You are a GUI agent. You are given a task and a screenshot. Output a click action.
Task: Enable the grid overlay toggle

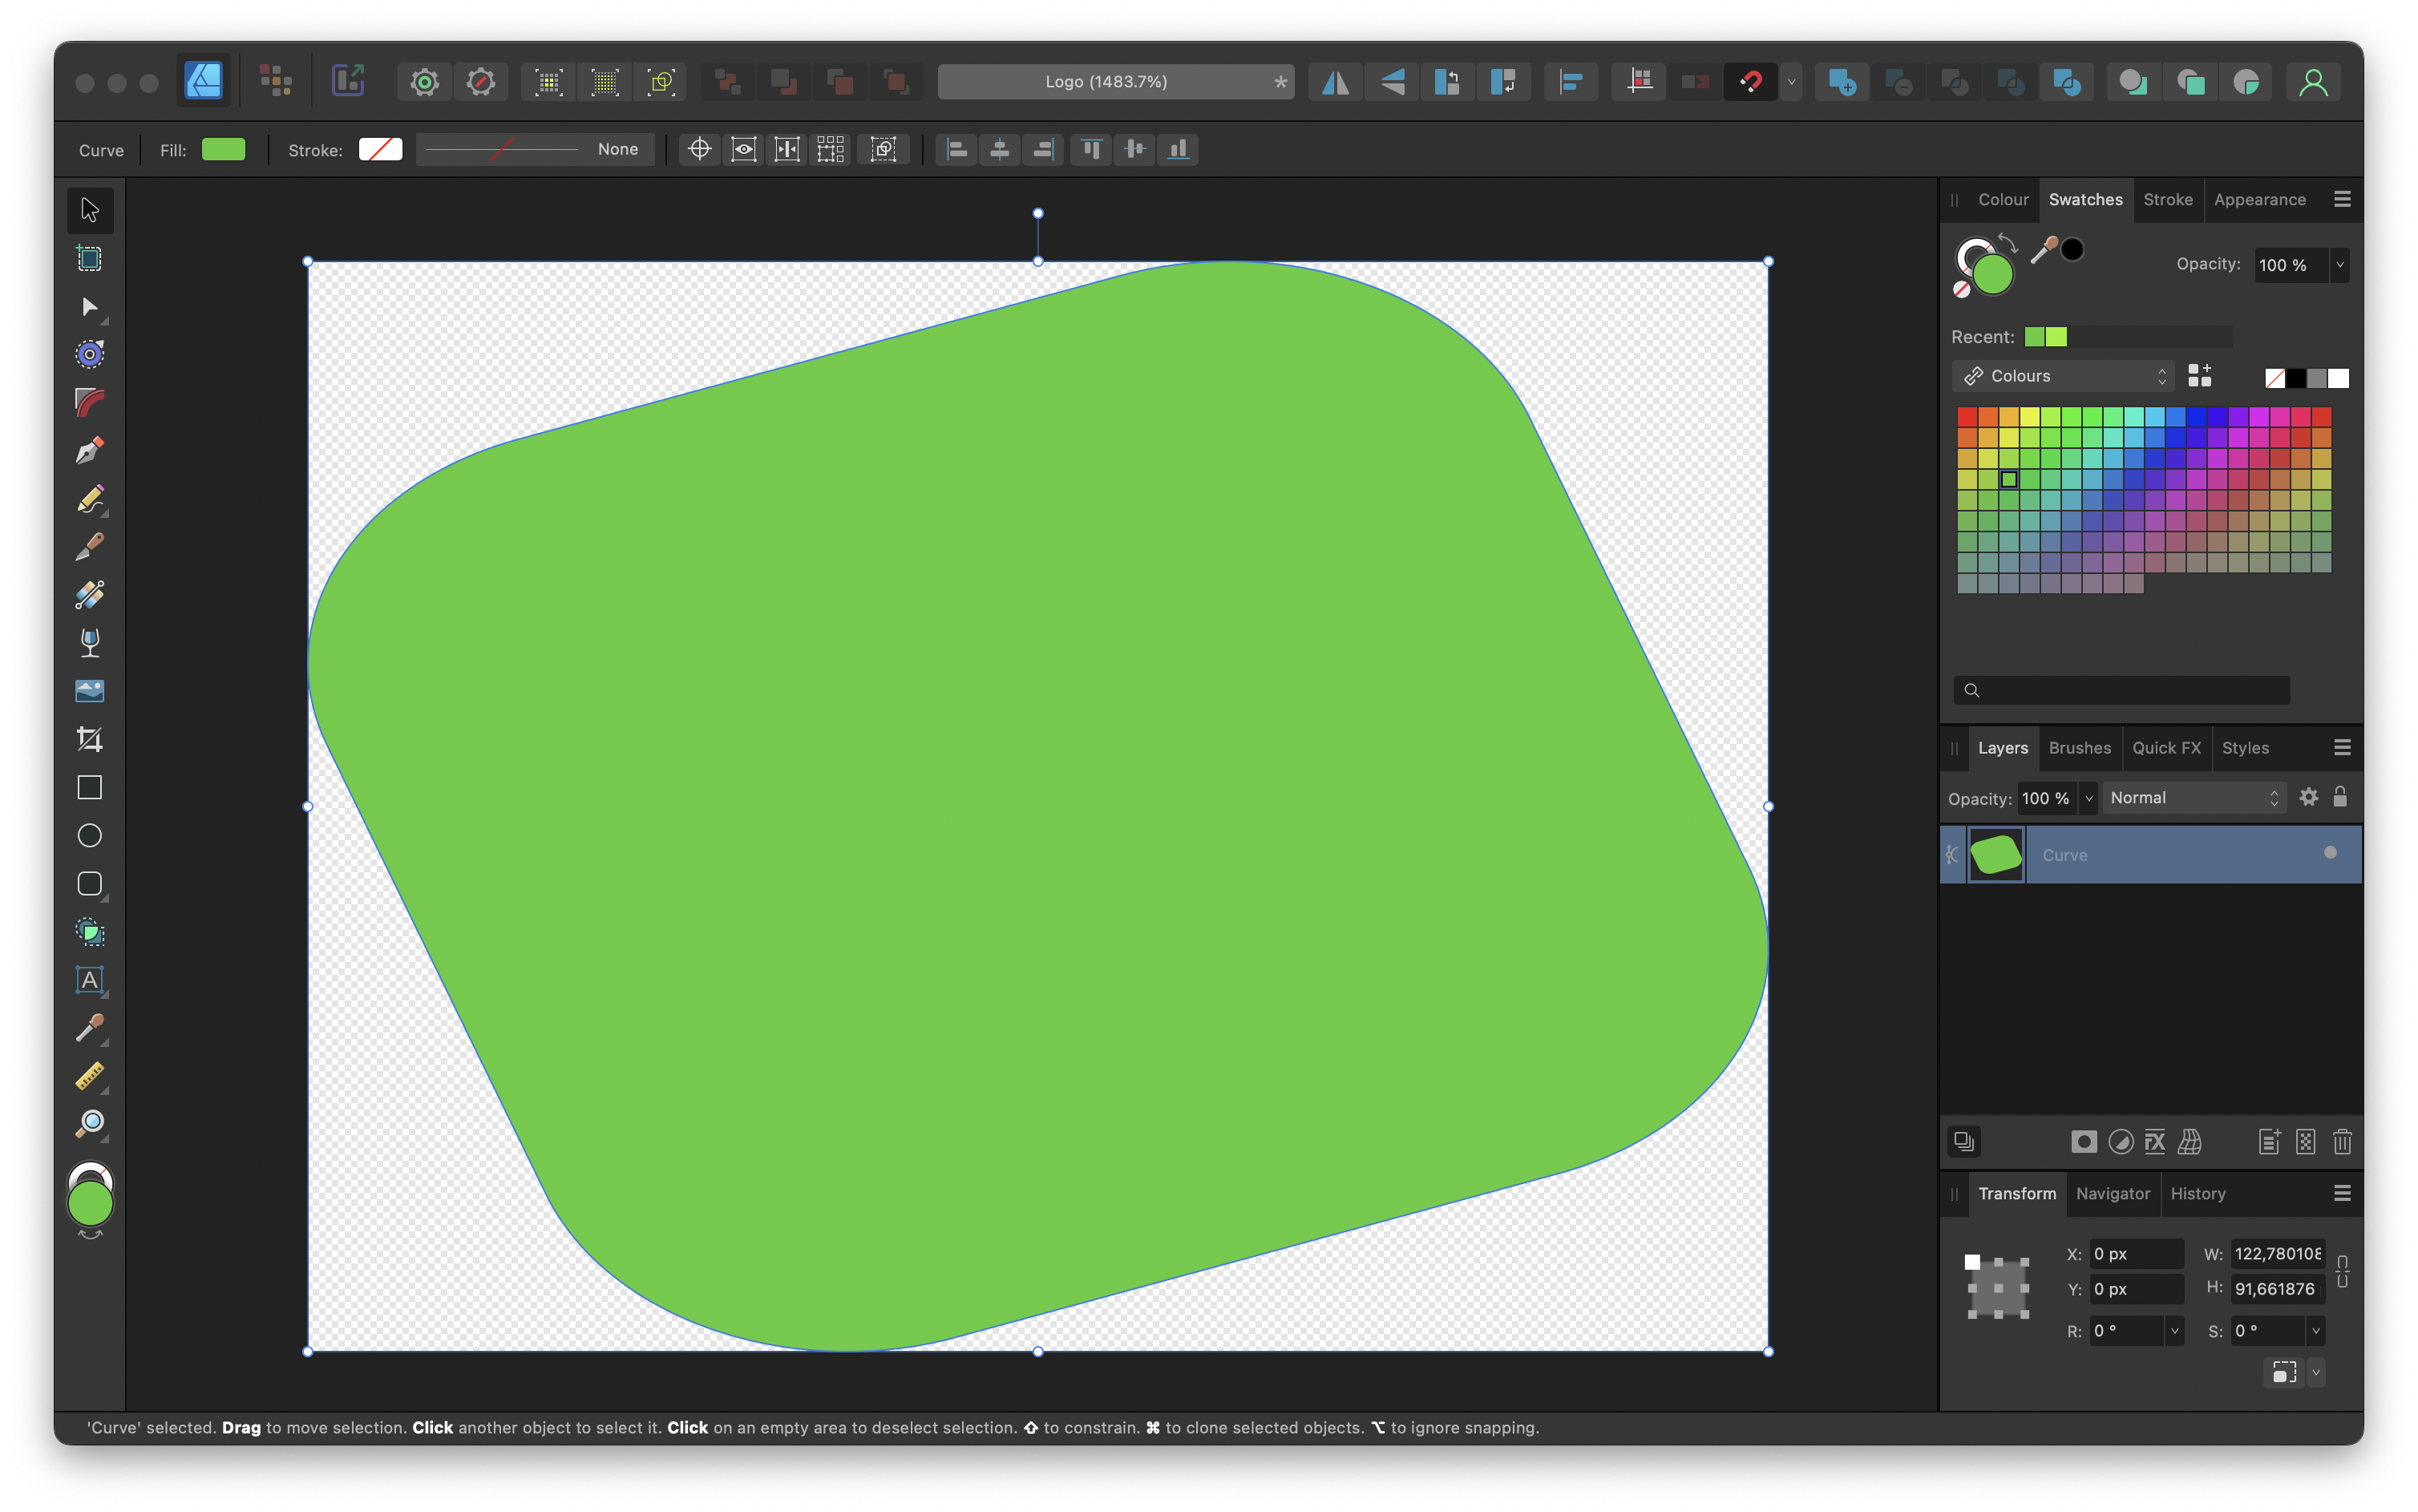pyautogui.click(x=833, y=148)
